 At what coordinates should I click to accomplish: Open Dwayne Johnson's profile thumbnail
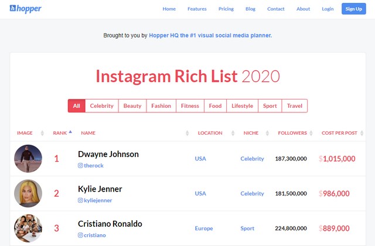coord(28,159)
